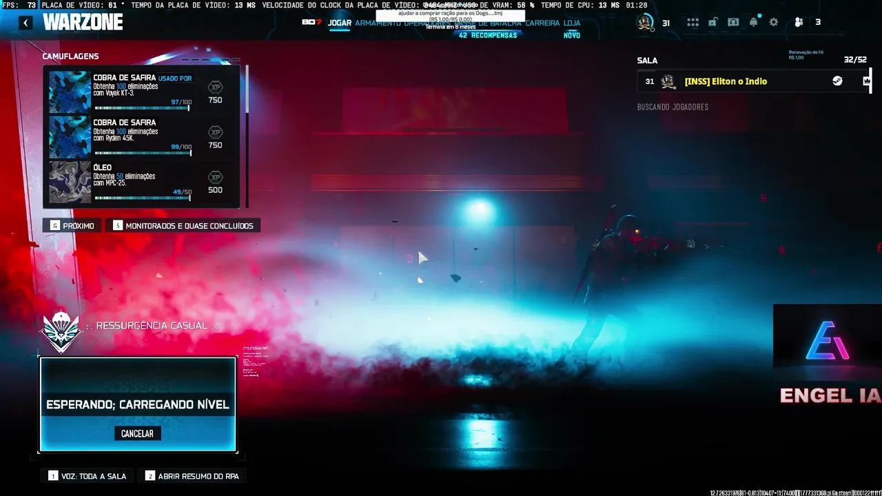The height and width of the screenshot is (496, 882).
Task: Open the player profile emblem in header
Action: [645, 22]
